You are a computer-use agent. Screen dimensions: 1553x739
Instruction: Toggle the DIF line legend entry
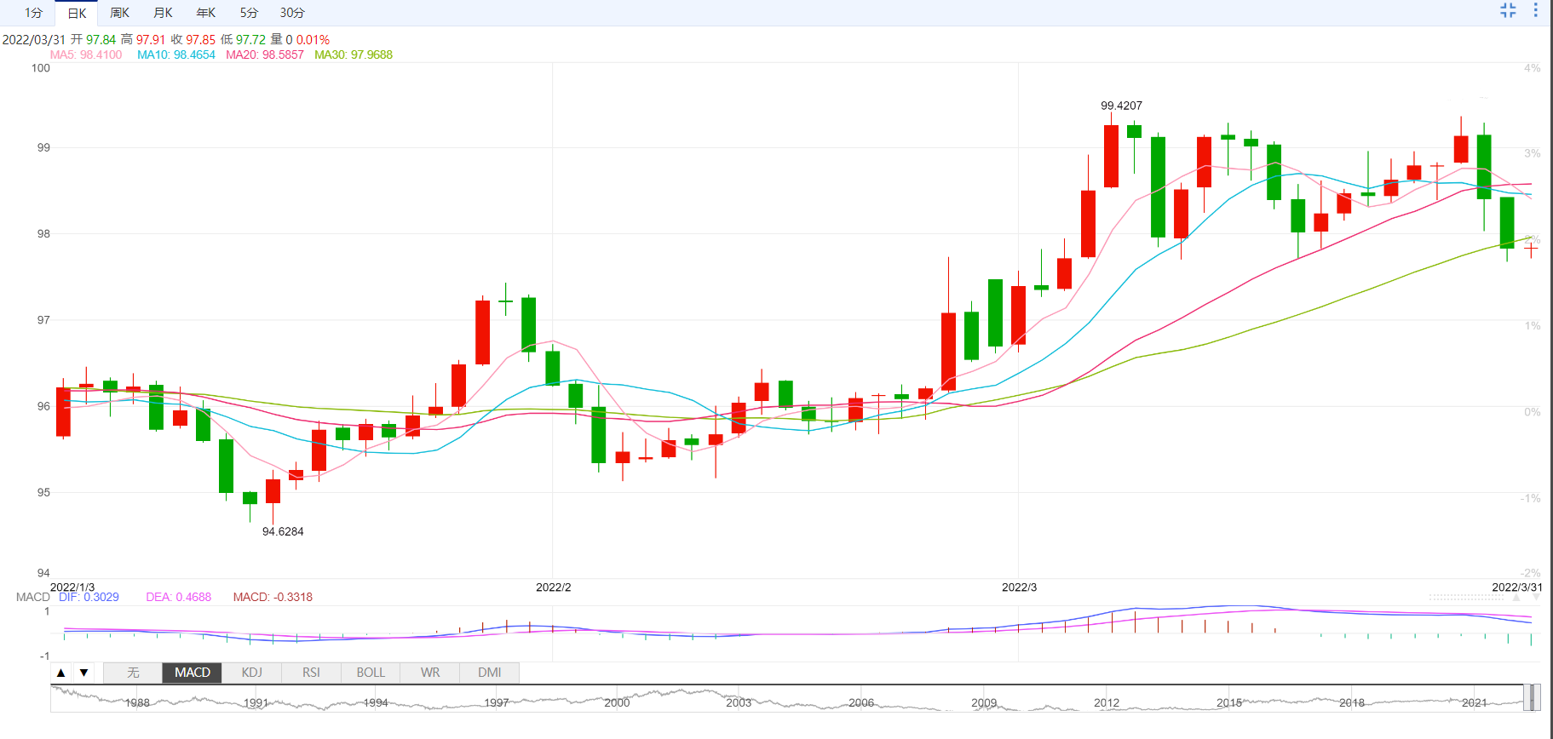[89, 597]
